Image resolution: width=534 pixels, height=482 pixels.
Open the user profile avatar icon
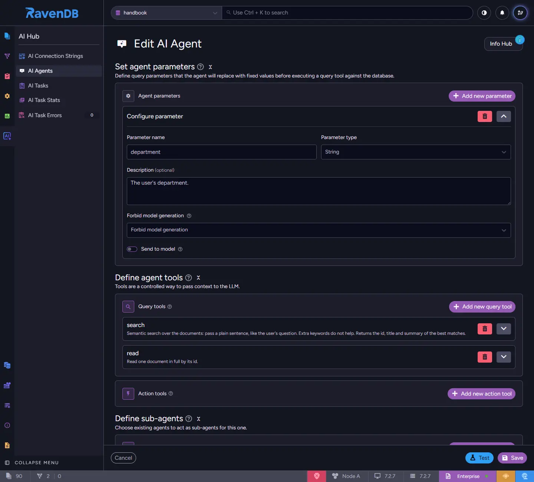pos(520,13)
